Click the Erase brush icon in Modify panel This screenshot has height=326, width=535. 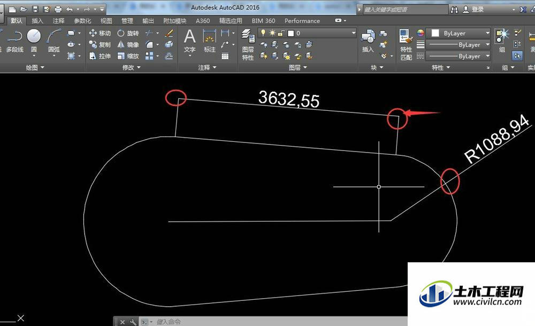169,33
